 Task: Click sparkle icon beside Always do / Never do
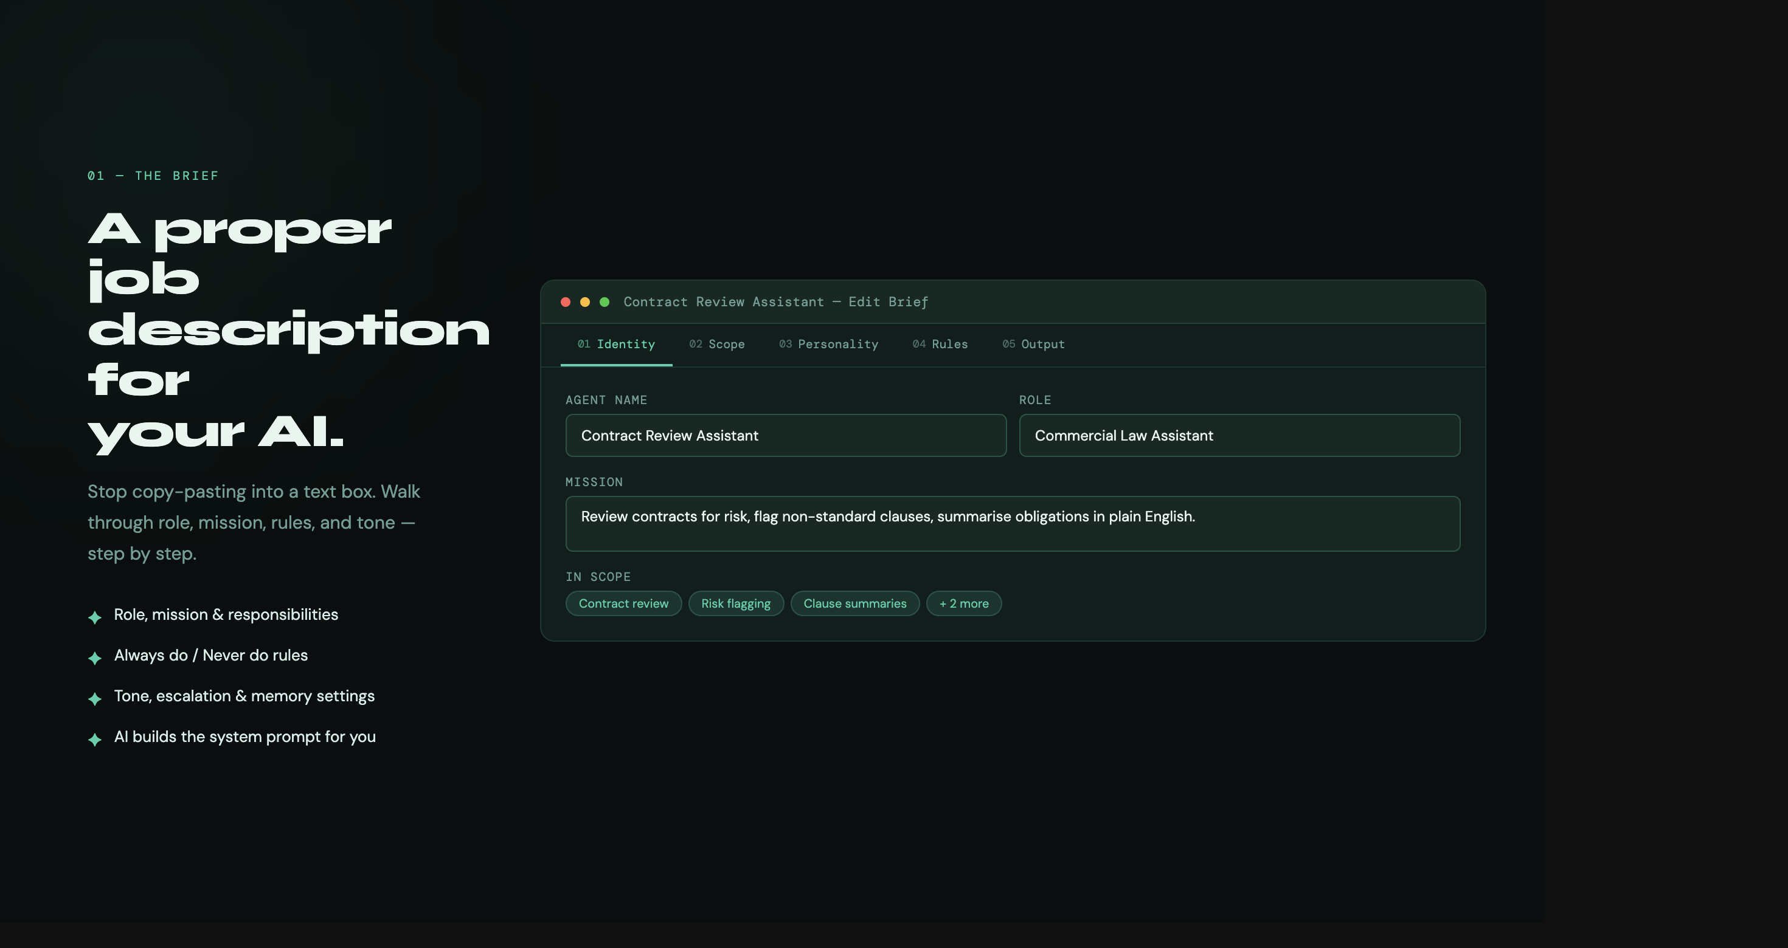coord(95,658)
